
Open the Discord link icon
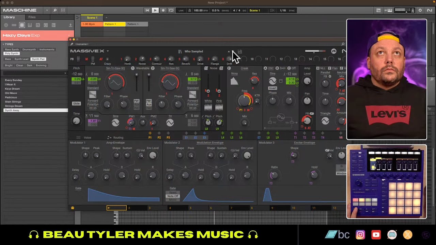tap(392, 234)
